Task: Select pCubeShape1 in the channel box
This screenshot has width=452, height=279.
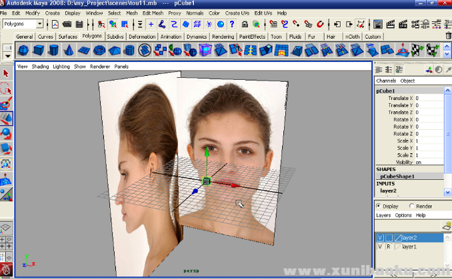Action: (x=397, y=176)
